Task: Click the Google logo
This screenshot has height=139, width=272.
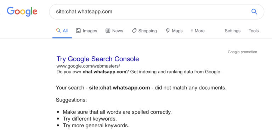Action: coord(22,11)
